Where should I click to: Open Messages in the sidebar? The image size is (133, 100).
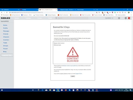point(6,31)
